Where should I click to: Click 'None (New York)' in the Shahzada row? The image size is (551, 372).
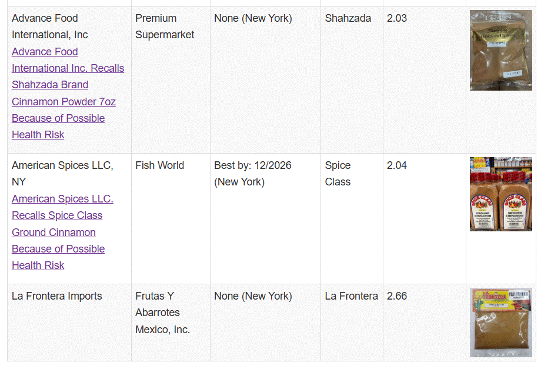[252, 18]
